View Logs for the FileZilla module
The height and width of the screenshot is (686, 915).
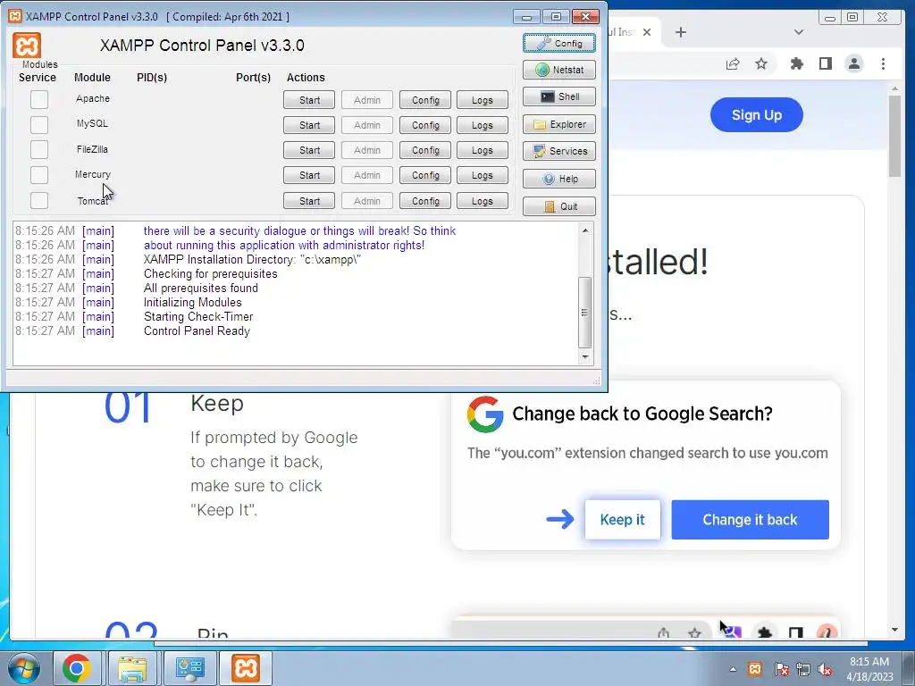tap(482, 150)
